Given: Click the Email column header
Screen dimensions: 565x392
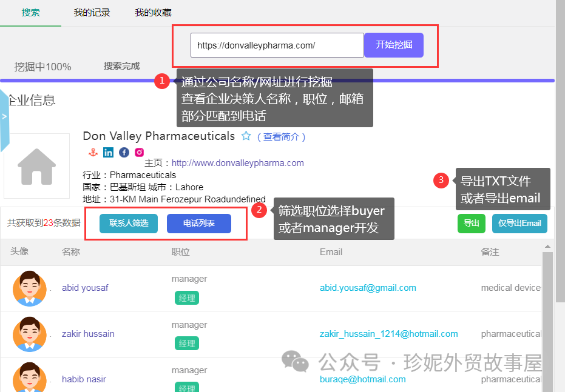Looking at the screenshot, I should [331, 252].
